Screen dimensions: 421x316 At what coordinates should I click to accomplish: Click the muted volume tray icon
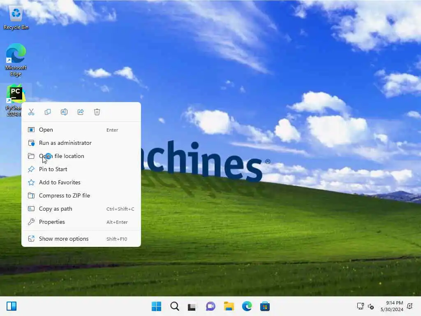(x=371, y=306)
